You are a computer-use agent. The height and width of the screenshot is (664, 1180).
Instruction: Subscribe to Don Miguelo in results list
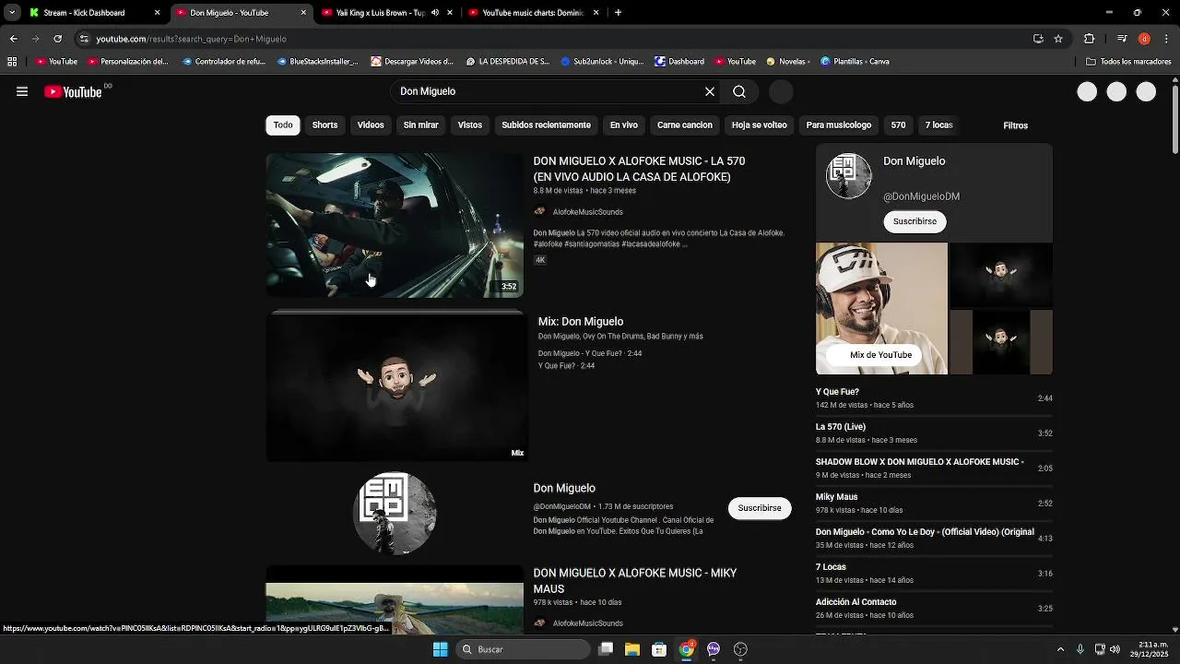coord(759,508)
